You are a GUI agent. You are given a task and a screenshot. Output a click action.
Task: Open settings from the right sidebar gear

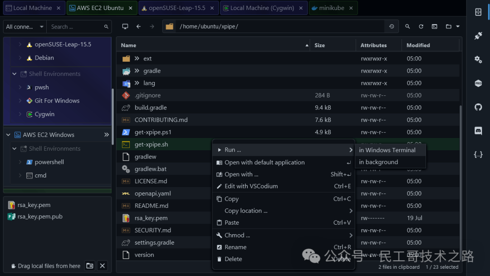(478, 59)
